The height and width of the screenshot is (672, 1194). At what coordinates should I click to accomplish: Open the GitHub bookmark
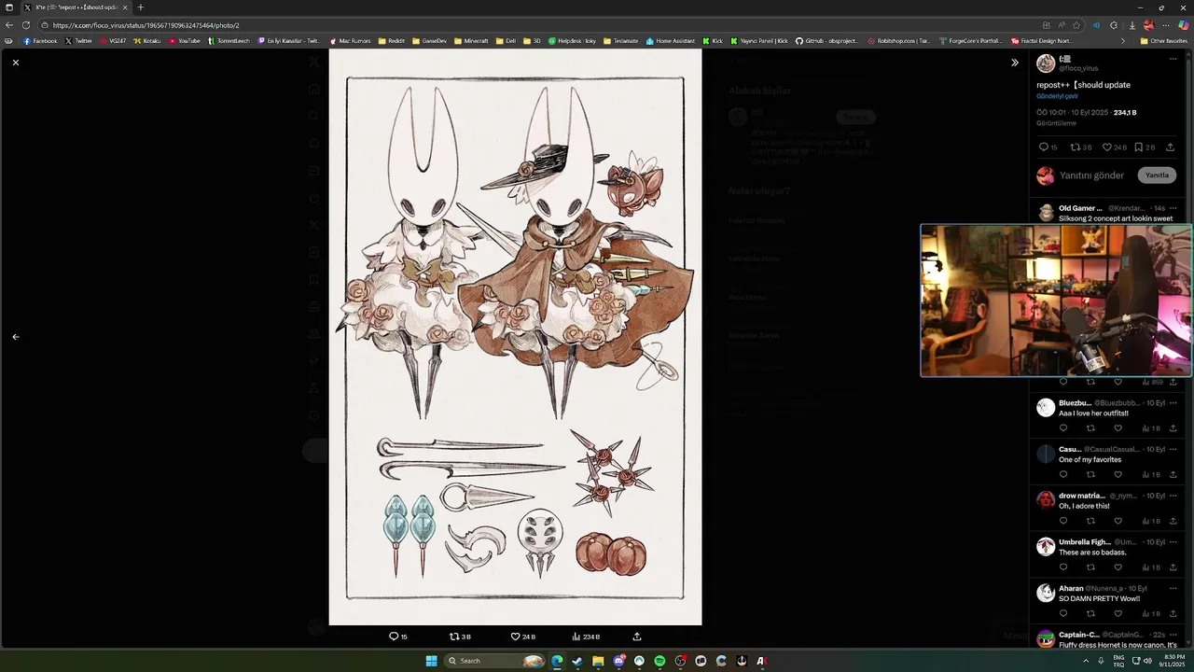click(x=826, y=41)
